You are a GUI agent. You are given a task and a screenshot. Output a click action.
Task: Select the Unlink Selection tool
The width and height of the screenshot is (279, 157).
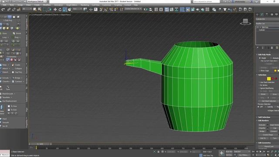click(14, 10)
